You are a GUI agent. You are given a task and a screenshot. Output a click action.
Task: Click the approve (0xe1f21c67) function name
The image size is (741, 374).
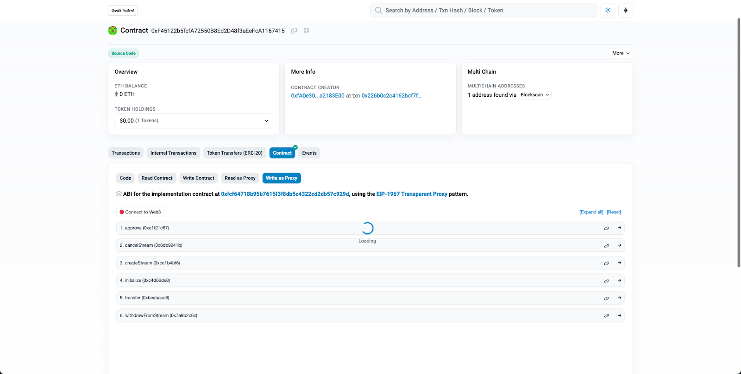coord(144,228)
